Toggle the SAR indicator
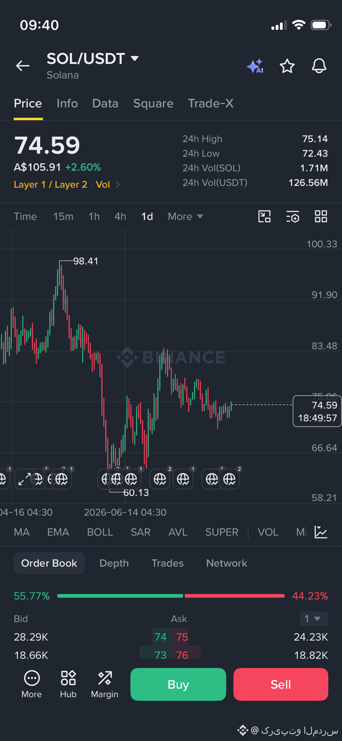The height and width of the screenshot is (741, 342). pyautogui.click(x=140, y=532)
